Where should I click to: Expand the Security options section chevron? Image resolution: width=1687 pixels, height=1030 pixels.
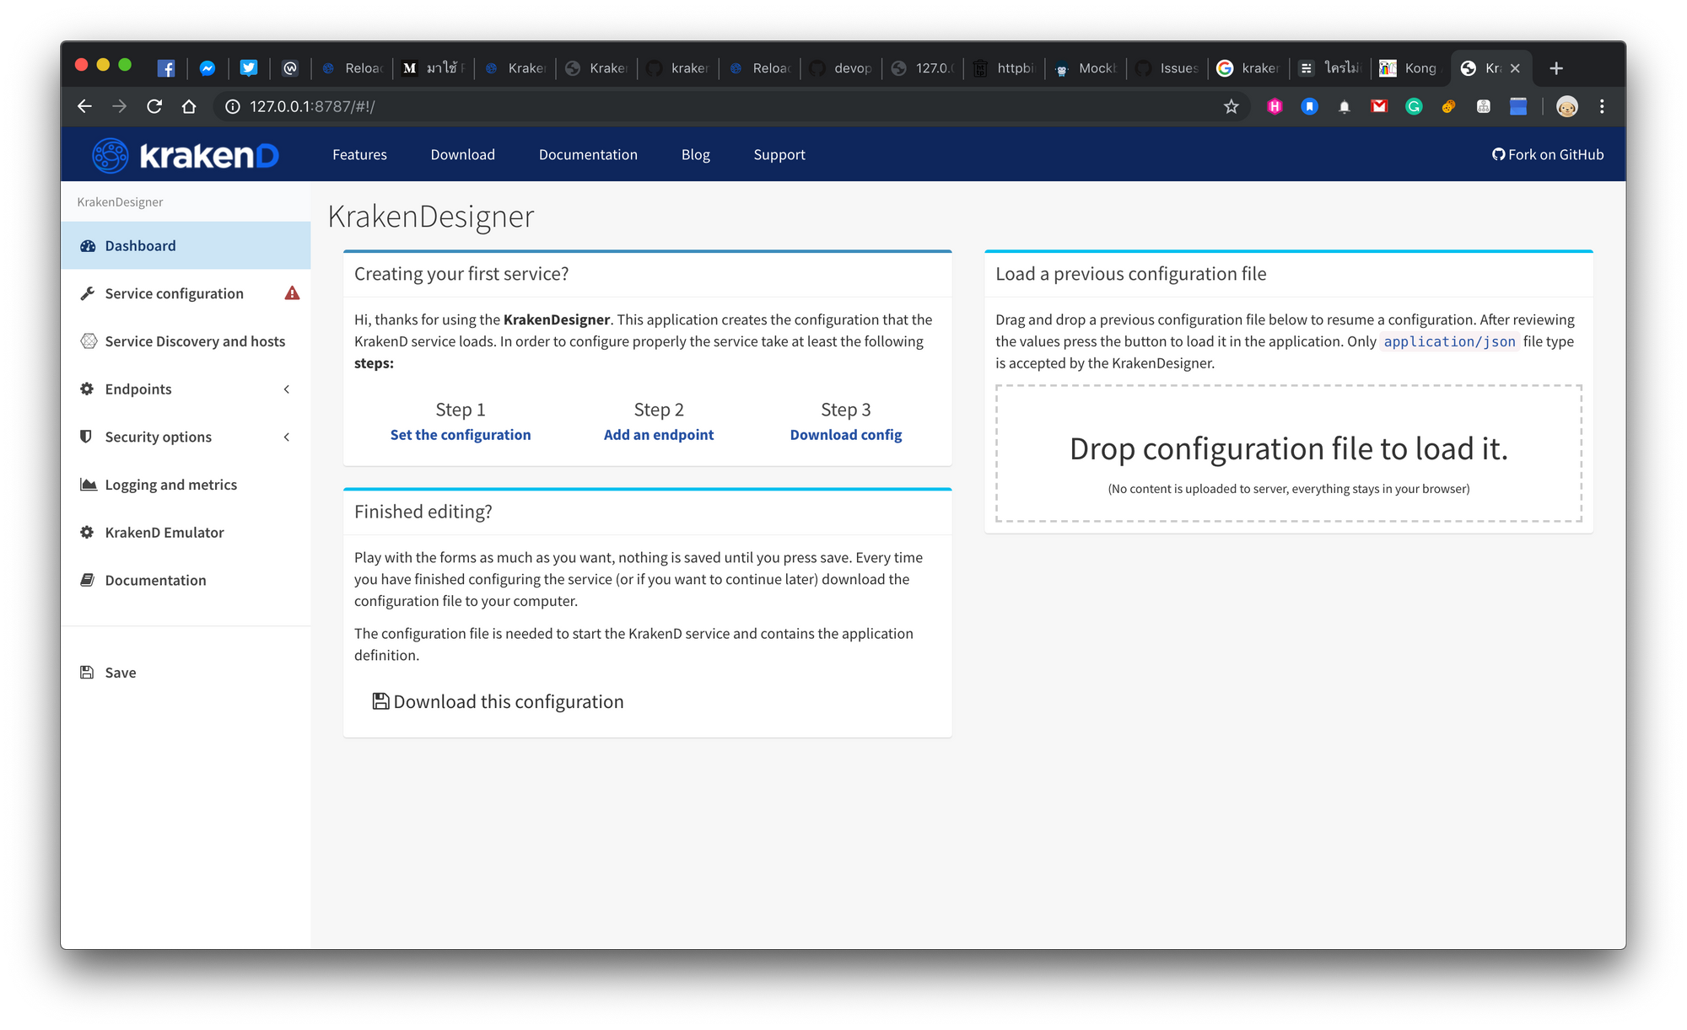pos(287,437)
